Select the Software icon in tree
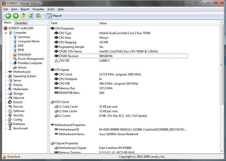Screen dimensions: 226x161 (x=10, y=111)
